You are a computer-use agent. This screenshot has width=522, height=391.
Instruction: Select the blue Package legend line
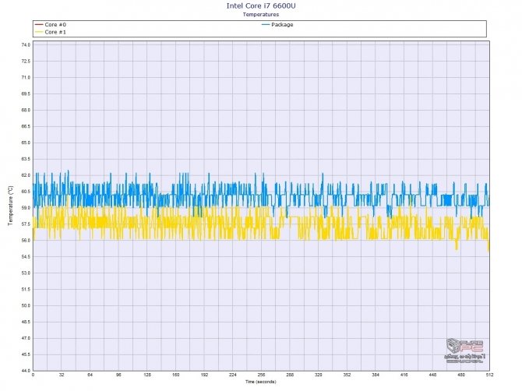tap(266, 25)
